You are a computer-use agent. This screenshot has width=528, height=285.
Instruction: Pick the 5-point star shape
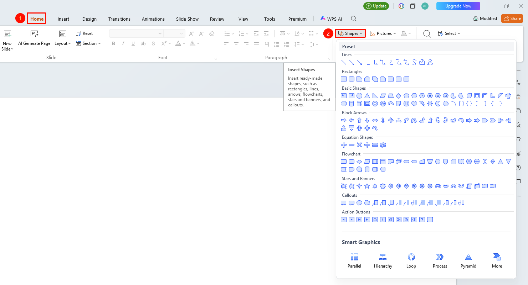tap(367, 186)
